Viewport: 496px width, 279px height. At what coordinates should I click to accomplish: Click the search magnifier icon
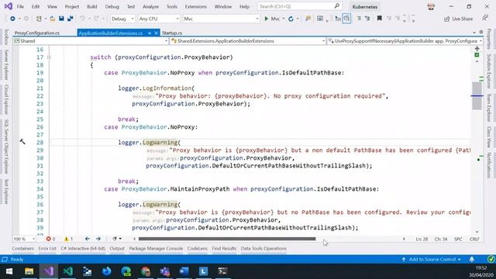click(x=337, y=6)
